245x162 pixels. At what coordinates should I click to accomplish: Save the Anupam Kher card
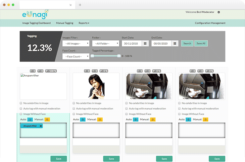click(59, 159)
